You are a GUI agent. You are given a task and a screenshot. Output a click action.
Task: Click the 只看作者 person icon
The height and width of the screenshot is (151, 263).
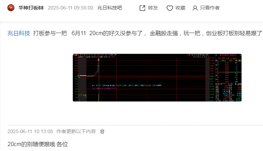(195, 8)
